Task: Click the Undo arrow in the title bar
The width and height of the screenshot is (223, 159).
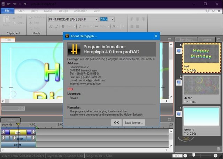Action: (9, 4)
